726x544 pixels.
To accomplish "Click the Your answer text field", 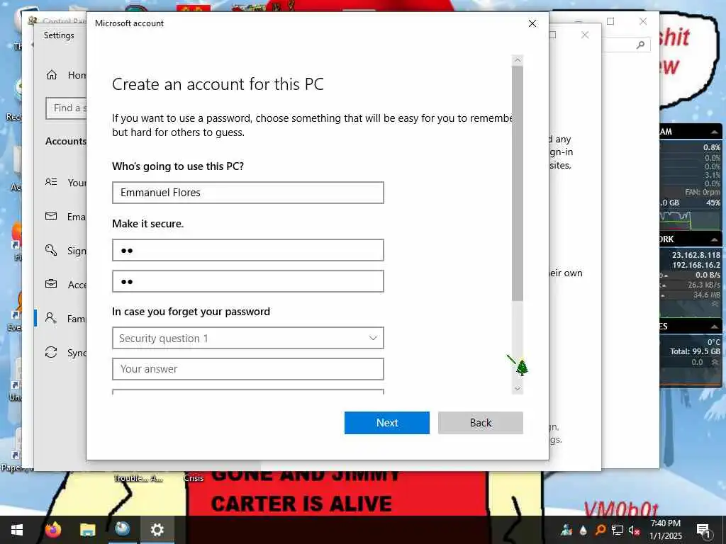I will tap(247, 369).
